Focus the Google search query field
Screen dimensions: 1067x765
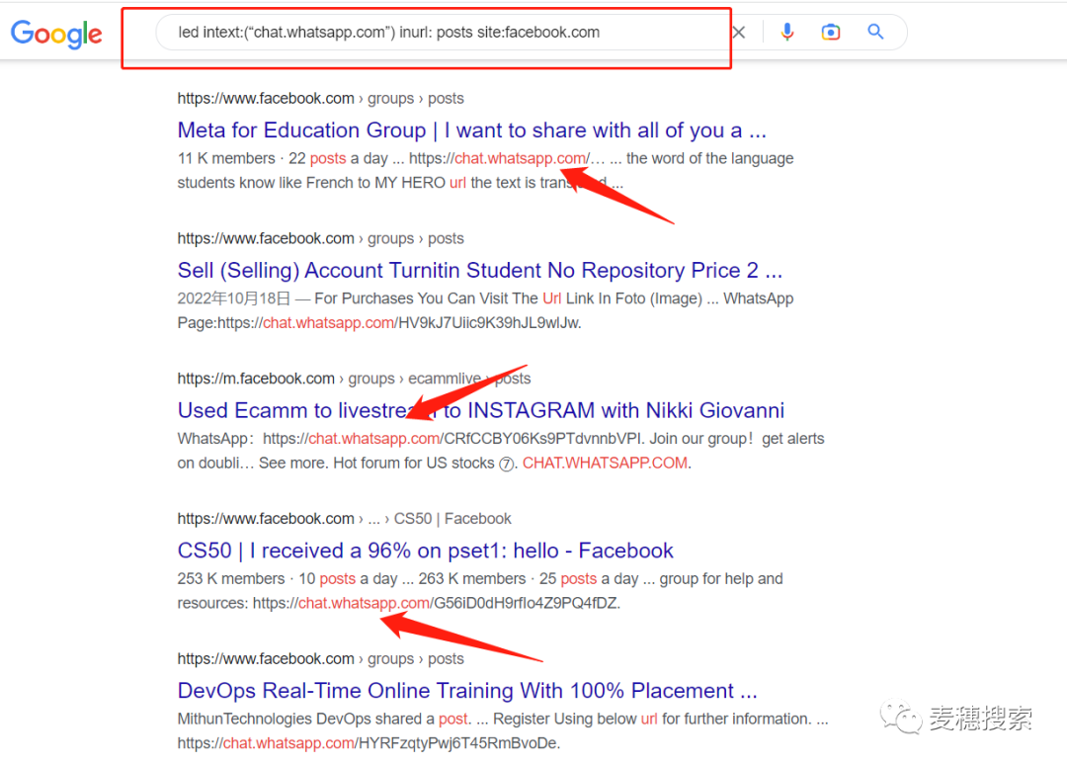(x=445, y=33)
